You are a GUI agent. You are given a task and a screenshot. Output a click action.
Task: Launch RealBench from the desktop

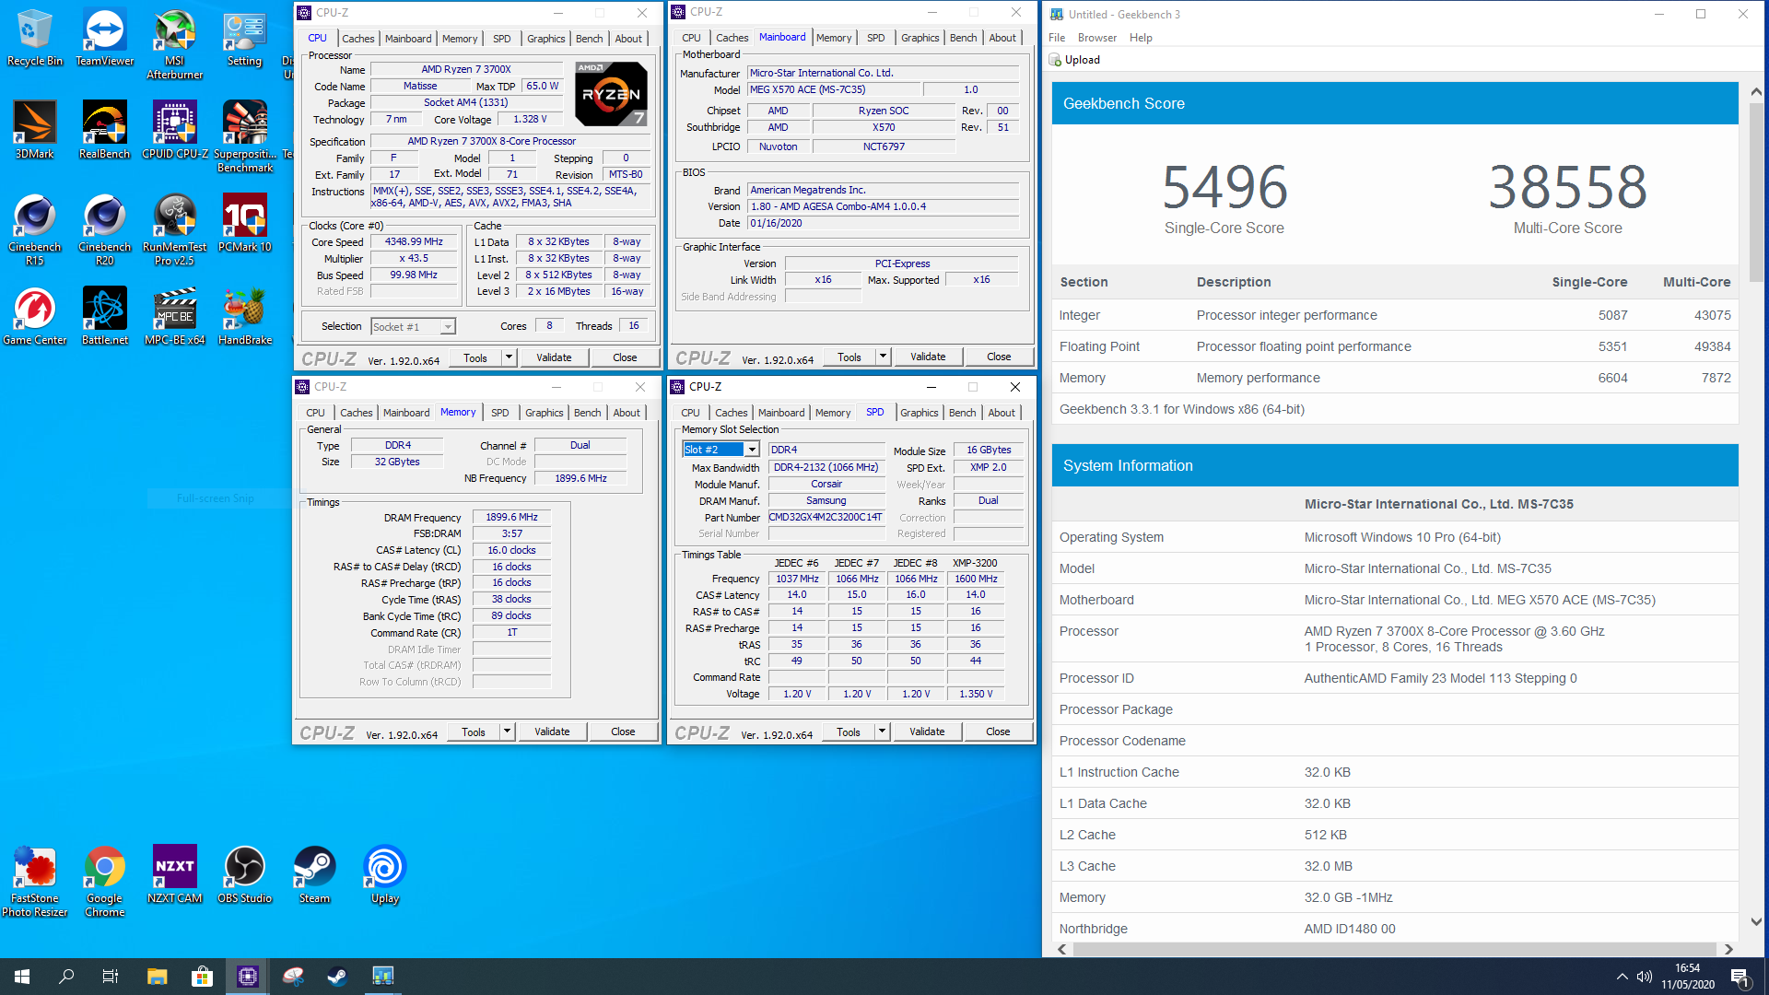[x=104, y=130]
